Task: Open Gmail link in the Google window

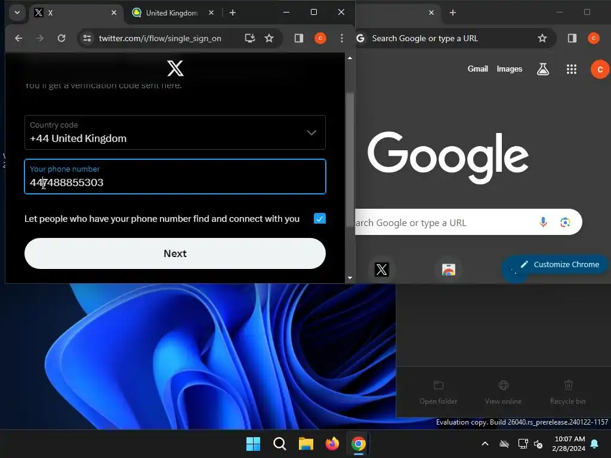Action: tap(477, 69)
